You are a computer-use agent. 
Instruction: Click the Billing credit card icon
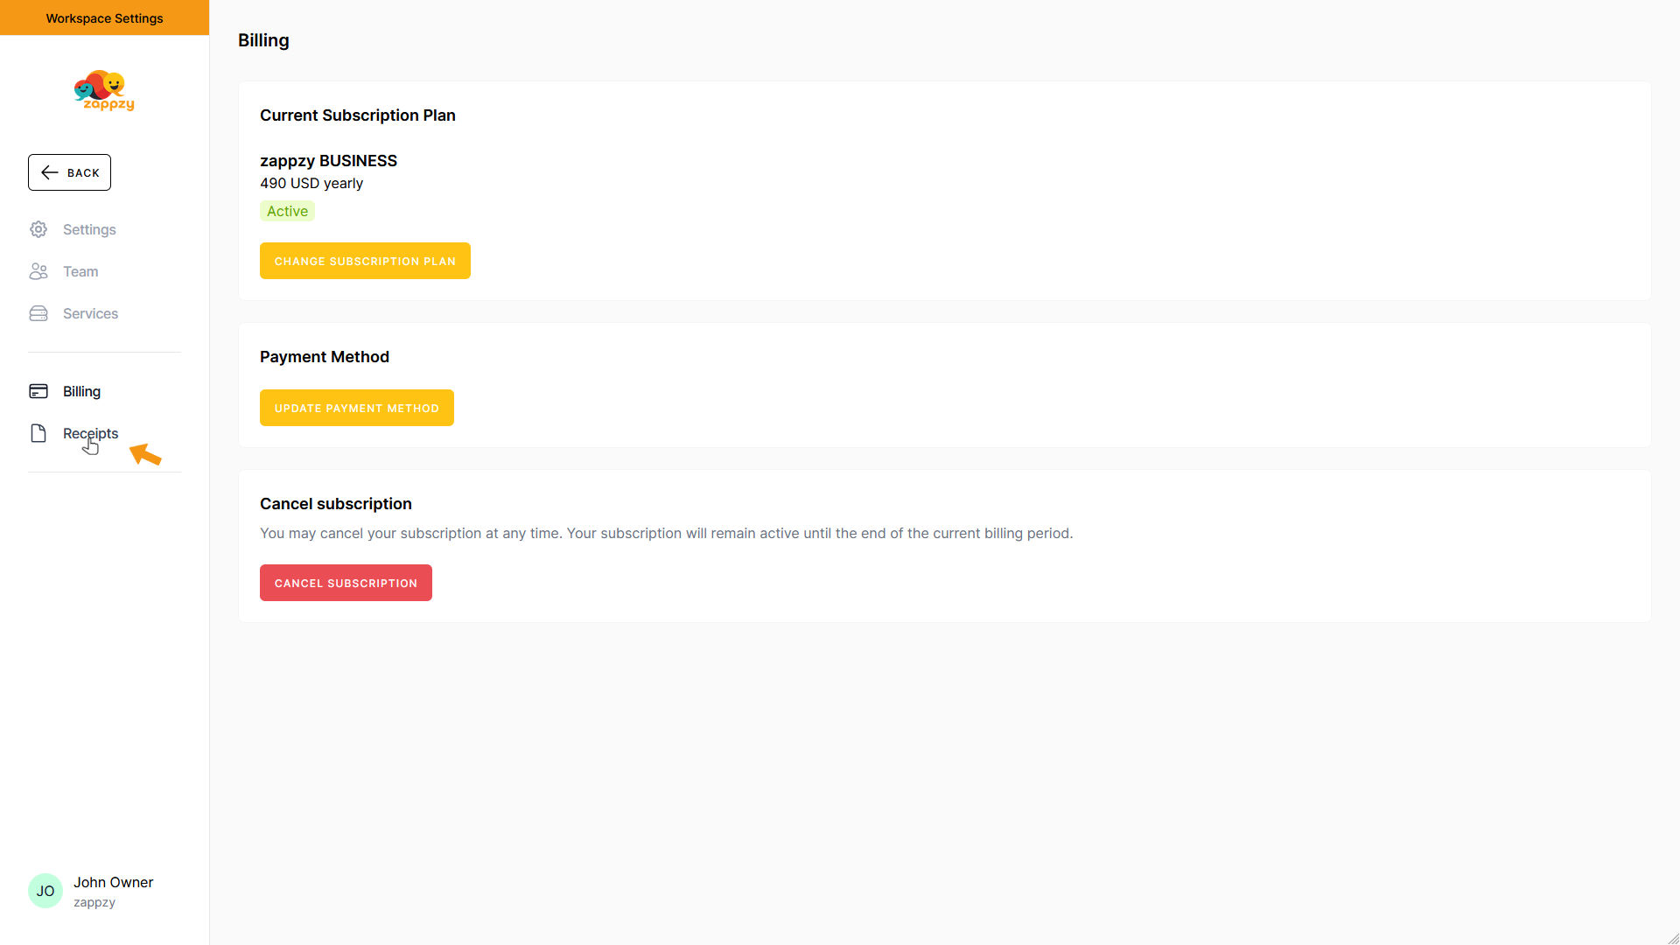pos(38,391)
